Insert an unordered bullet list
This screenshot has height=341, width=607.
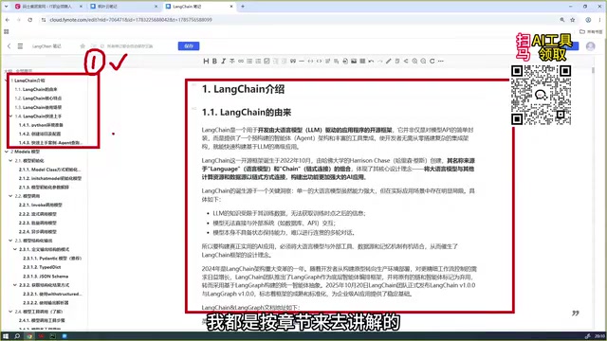249,61
